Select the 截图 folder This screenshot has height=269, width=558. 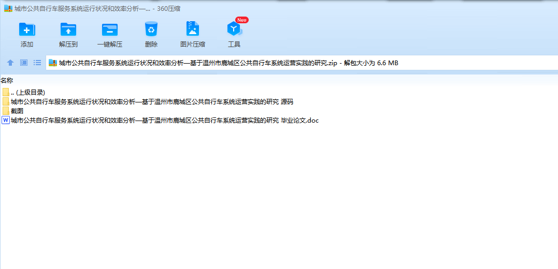click(x=13, y=111)
